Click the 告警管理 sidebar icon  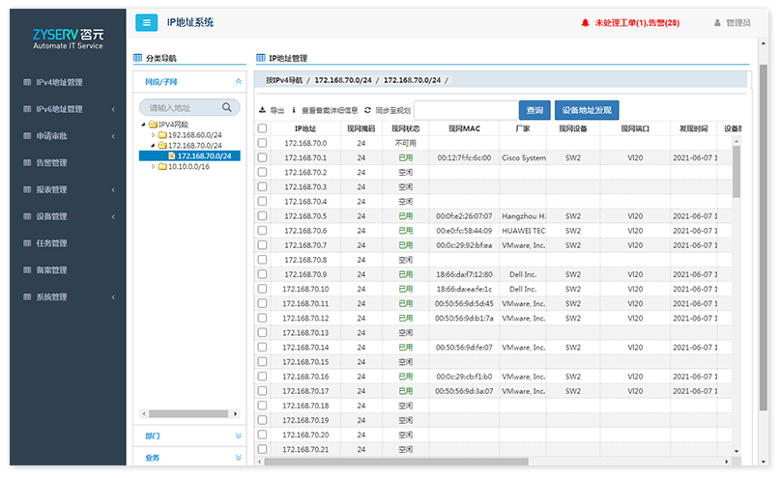[27, 163]
